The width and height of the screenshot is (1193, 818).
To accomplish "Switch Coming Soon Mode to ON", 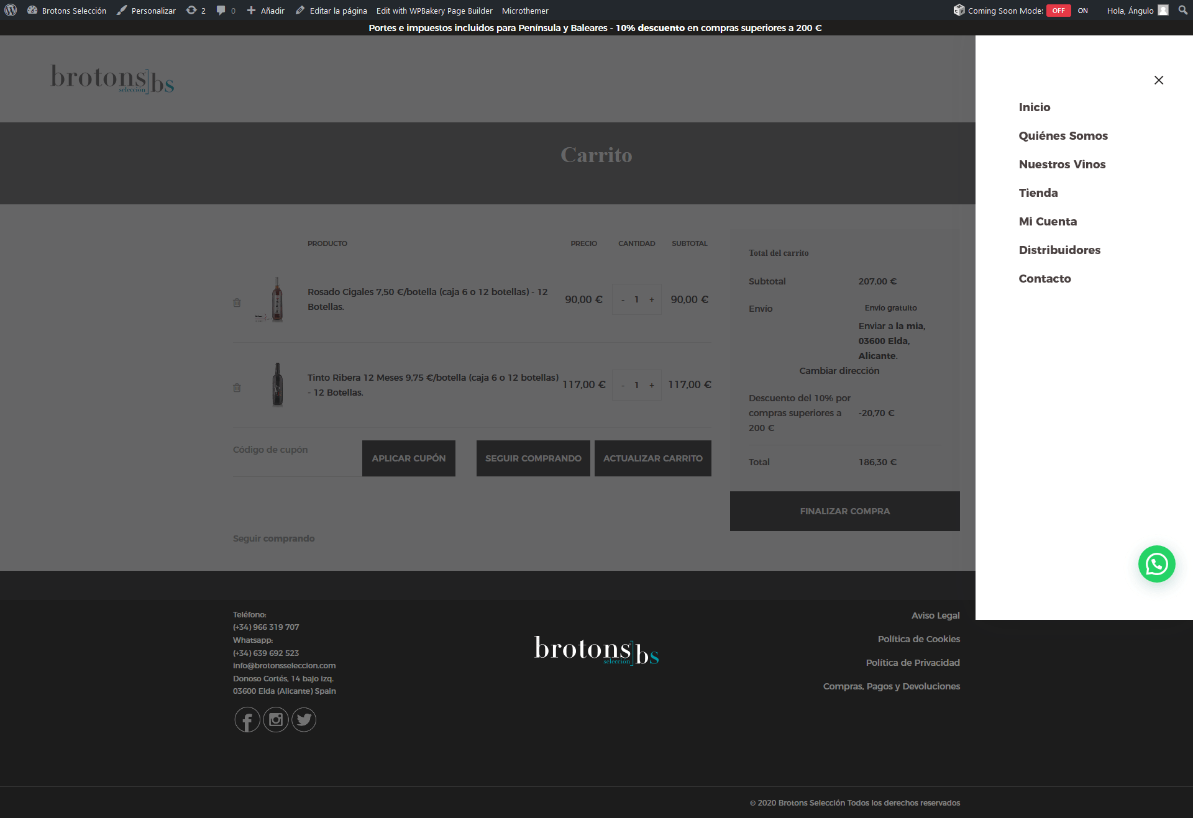I will (1082, 11).
